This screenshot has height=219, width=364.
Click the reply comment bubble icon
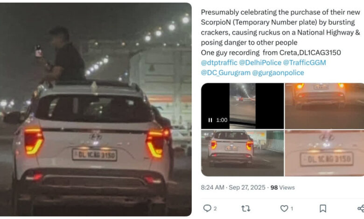[x=207, y=208]
